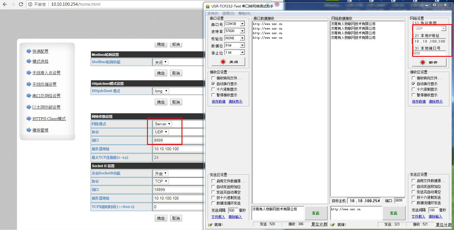Viewport: 454px width, 230px height.
Task: Open the 选项(O) menu
Action: (x=228, y=13)
